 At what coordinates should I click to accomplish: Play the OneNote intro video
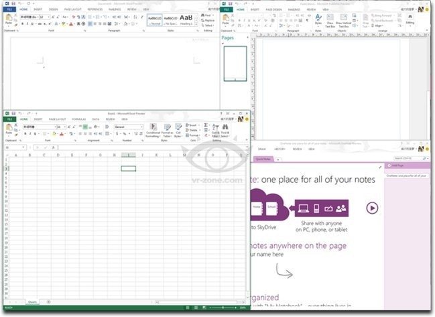coord(372,208)
